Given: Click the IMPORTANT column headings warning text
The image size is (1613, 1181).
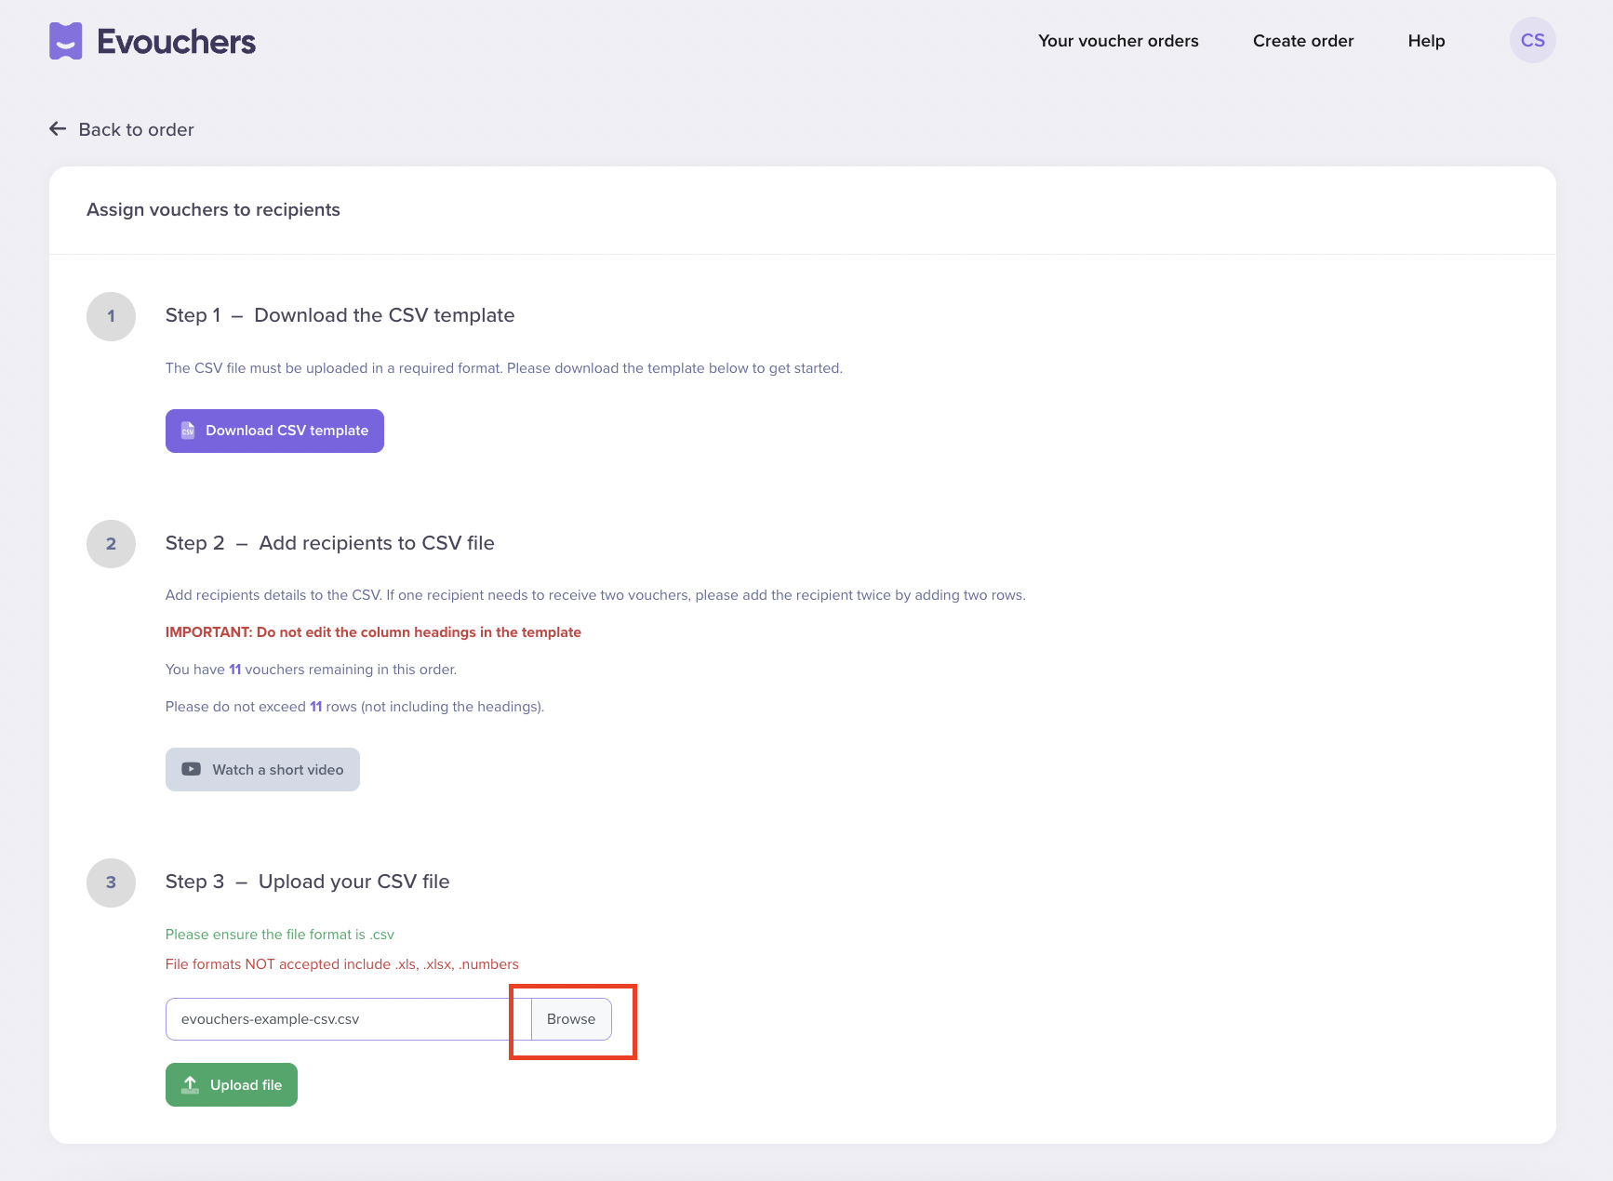Looking at the screenshot, I should click(373, 632).
